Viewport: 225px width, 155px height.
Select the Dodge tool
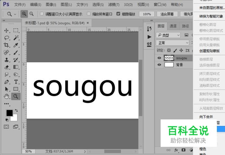pyautogui.click(x=16, y=74)
